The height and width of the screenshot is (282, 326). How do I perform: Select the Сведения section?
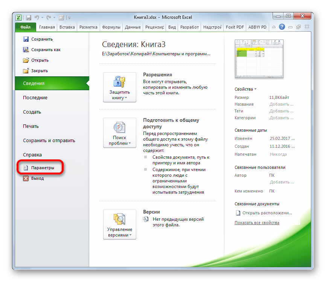[x=52, y=83]
